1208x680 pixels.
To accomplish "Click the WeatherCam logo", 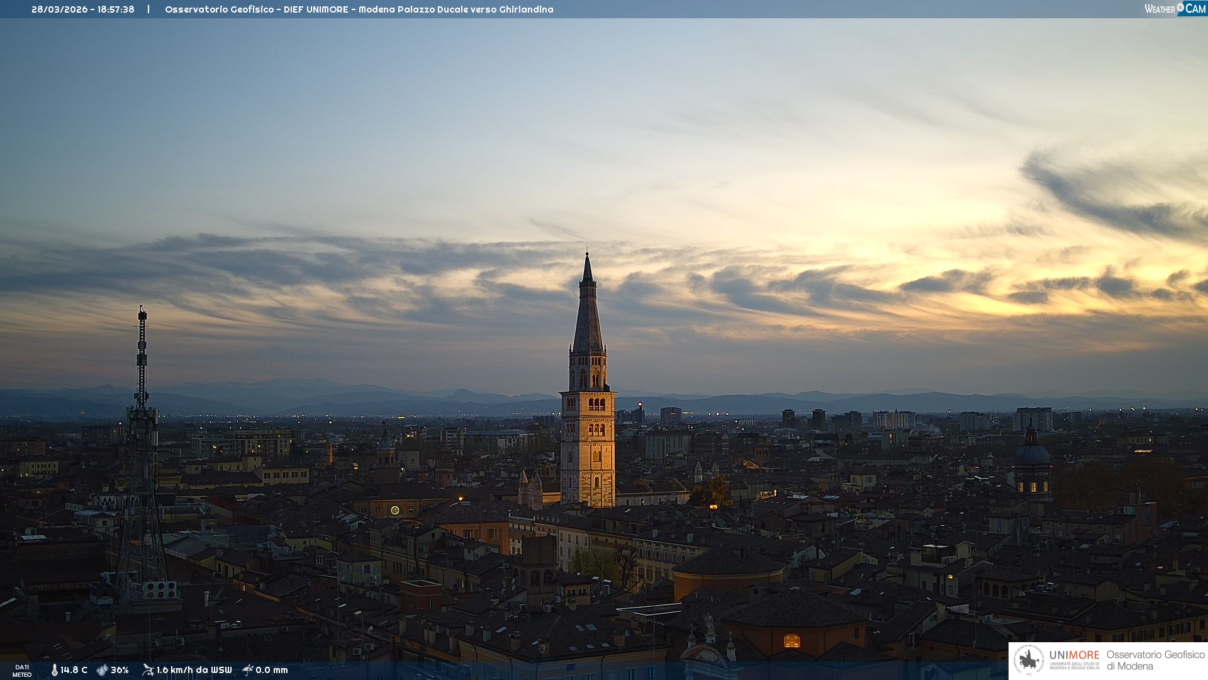I will [1175, 9].
